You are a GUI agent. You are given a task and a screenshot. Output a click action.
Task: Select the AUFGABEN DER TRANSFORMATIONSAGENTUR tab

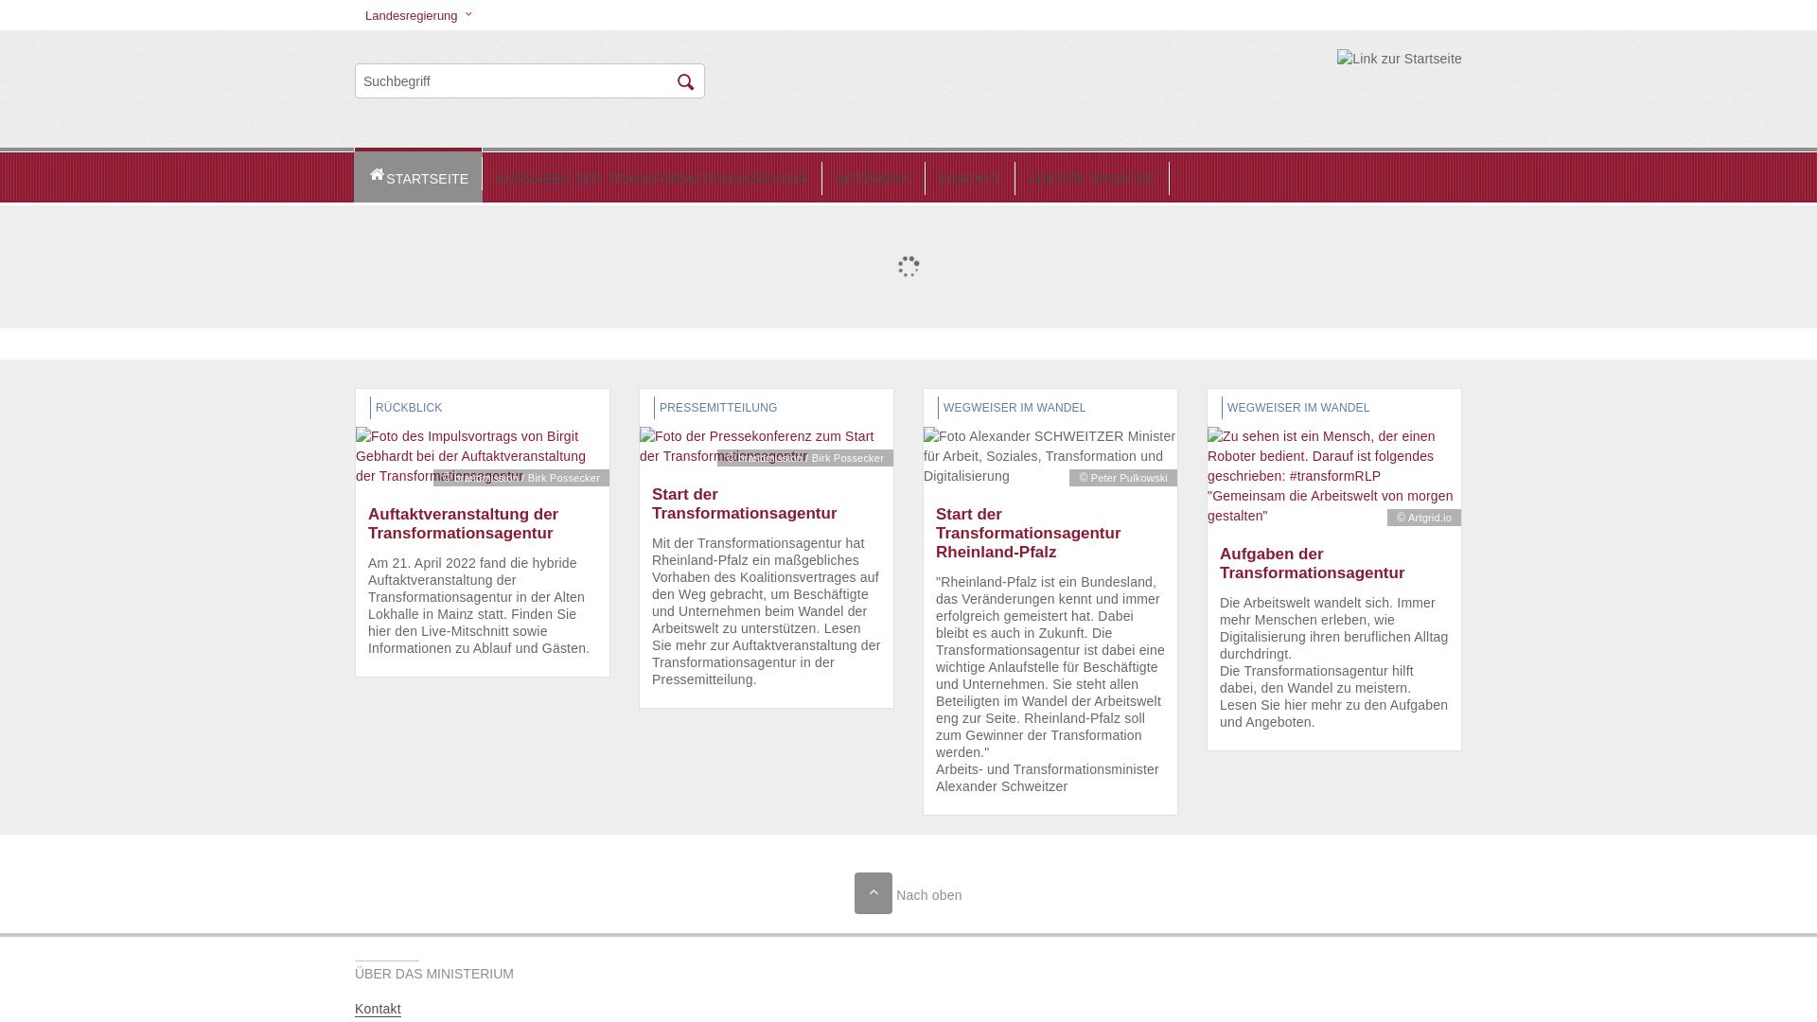(x=651, y=178)
